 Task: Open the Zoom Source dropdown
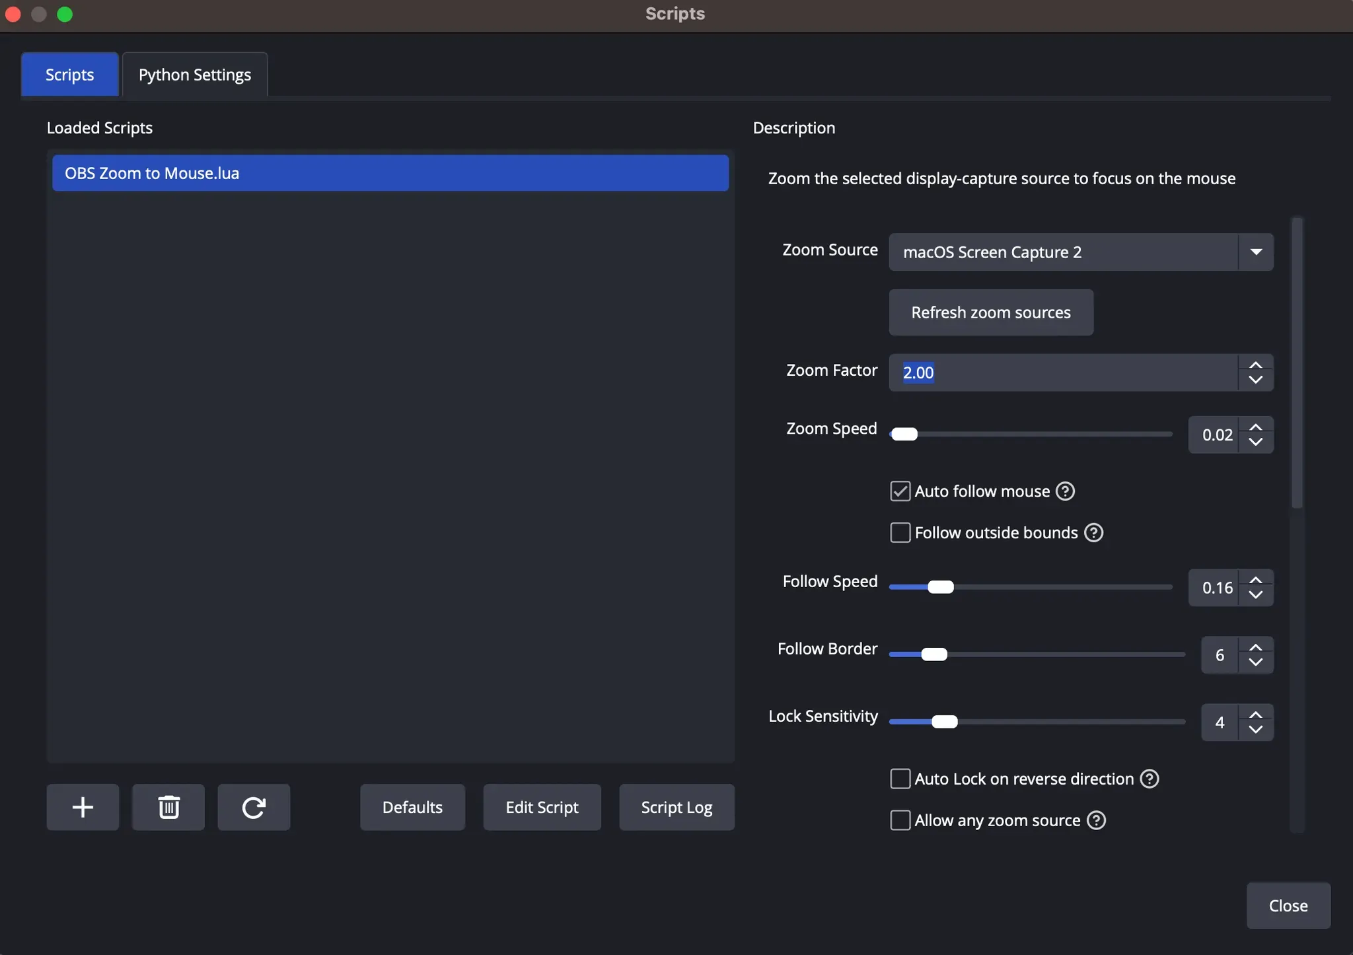point(1081,252)
